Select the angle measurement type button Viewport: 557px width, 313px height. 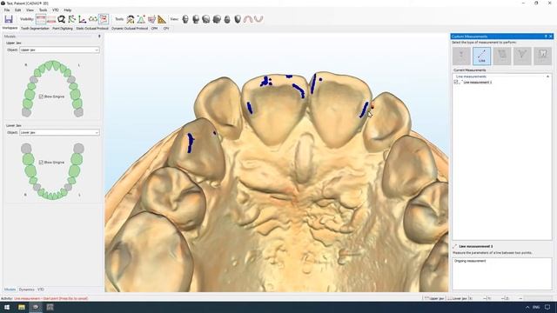point(522,56)
